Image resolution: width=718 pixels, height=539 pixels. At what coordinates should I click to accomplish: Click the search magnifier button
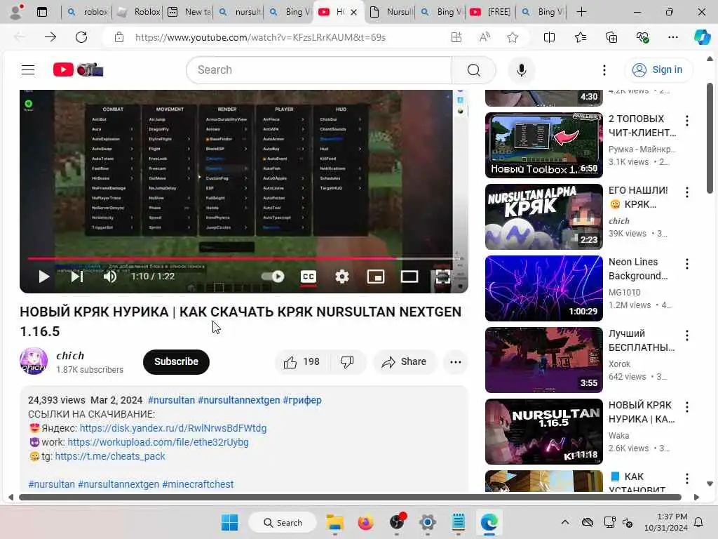coord(474,70)
